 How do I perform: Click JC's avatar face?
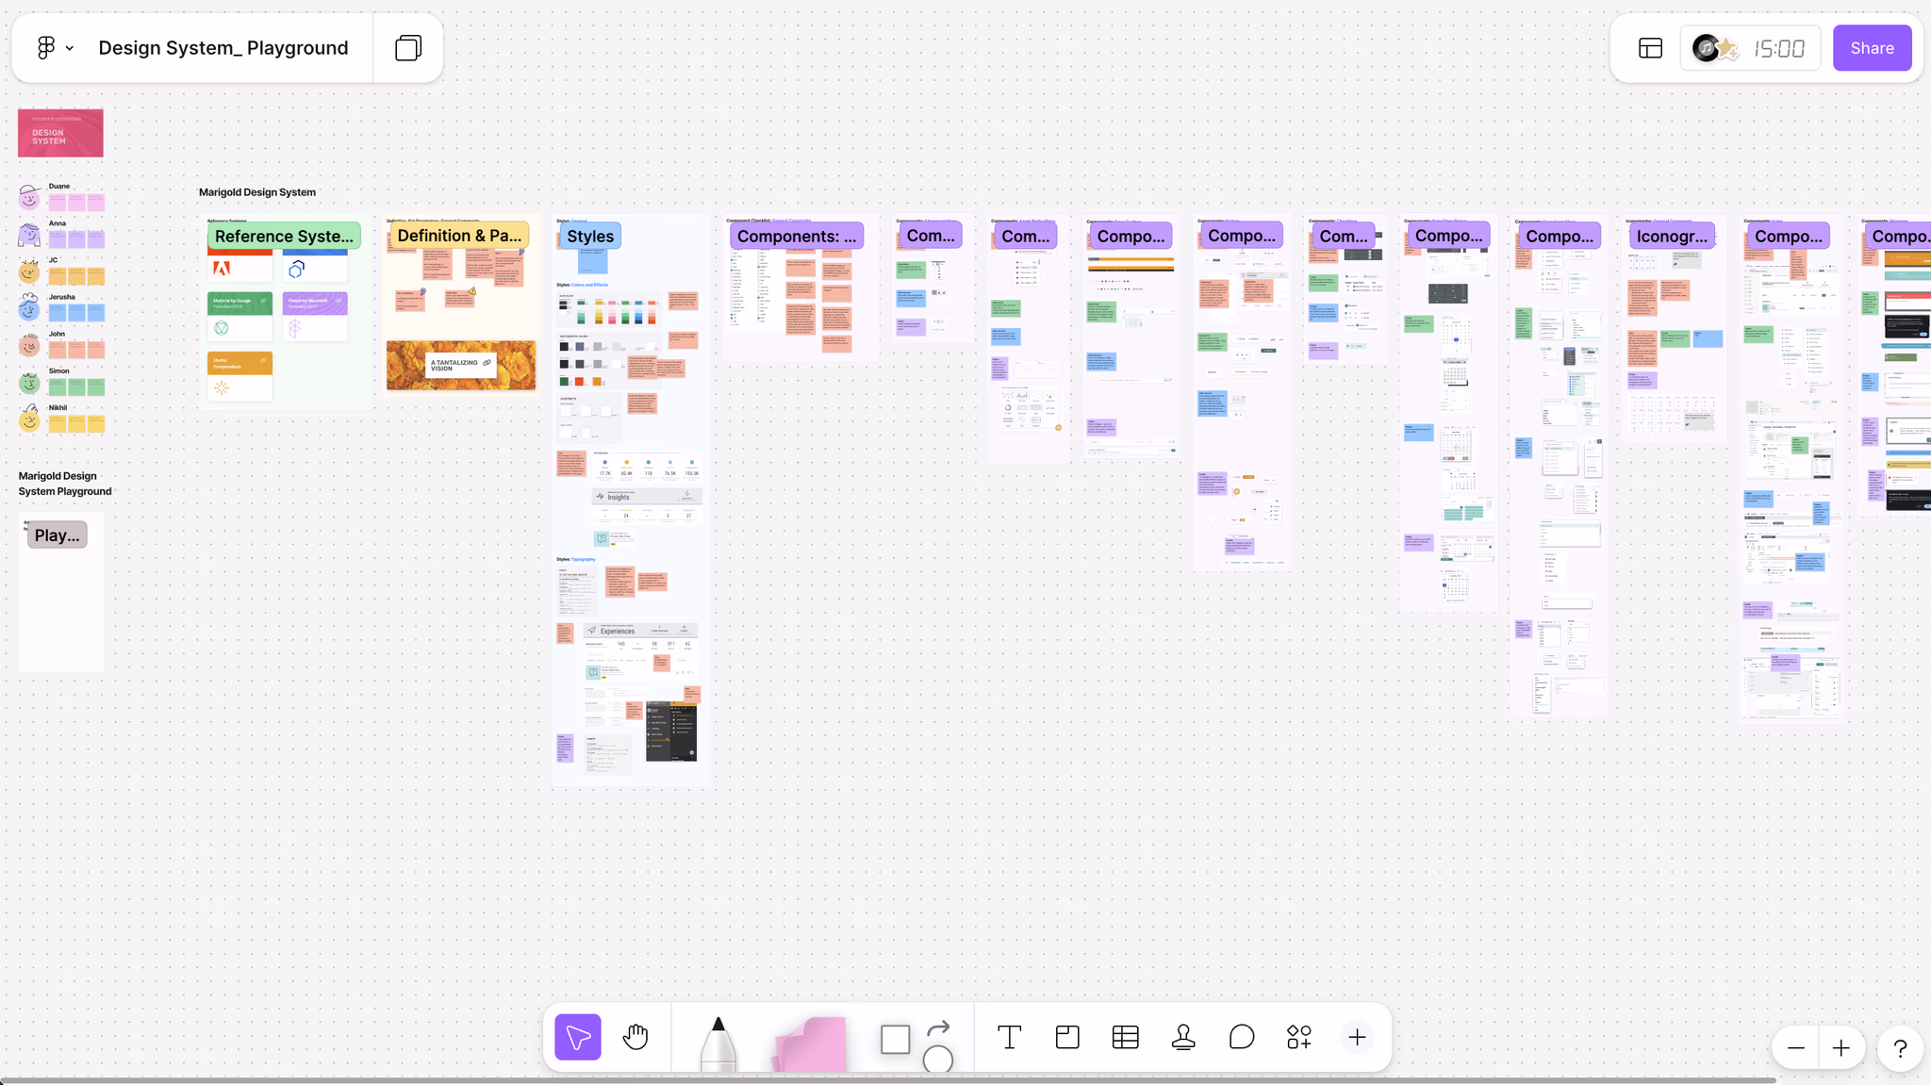click(30, 271)
